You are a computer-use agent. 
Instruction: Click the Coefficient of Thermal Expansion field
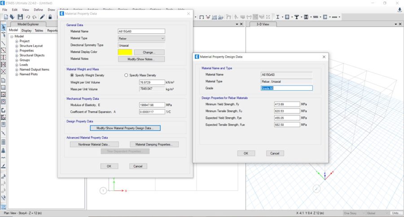coord(152,112)
